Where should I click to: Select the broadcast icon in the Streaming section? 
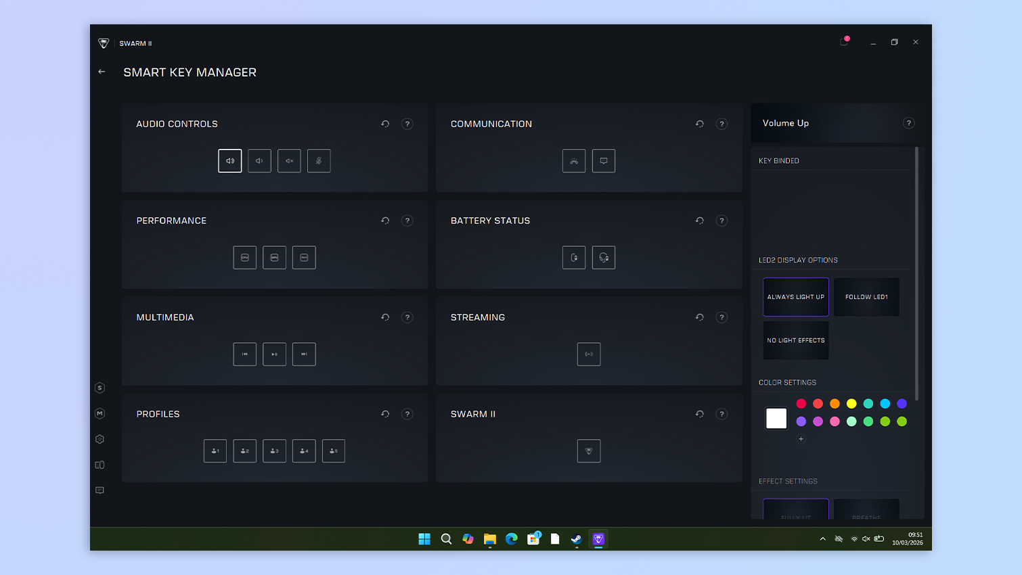coord(589,354)
